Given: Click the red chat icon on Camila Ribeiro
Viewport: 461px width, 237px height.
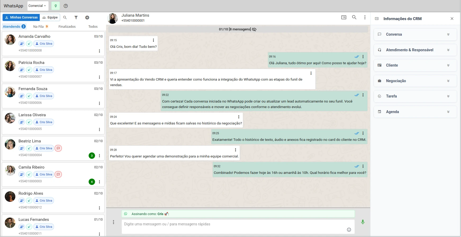Looking at the screenshot, I should click(58, 174).
